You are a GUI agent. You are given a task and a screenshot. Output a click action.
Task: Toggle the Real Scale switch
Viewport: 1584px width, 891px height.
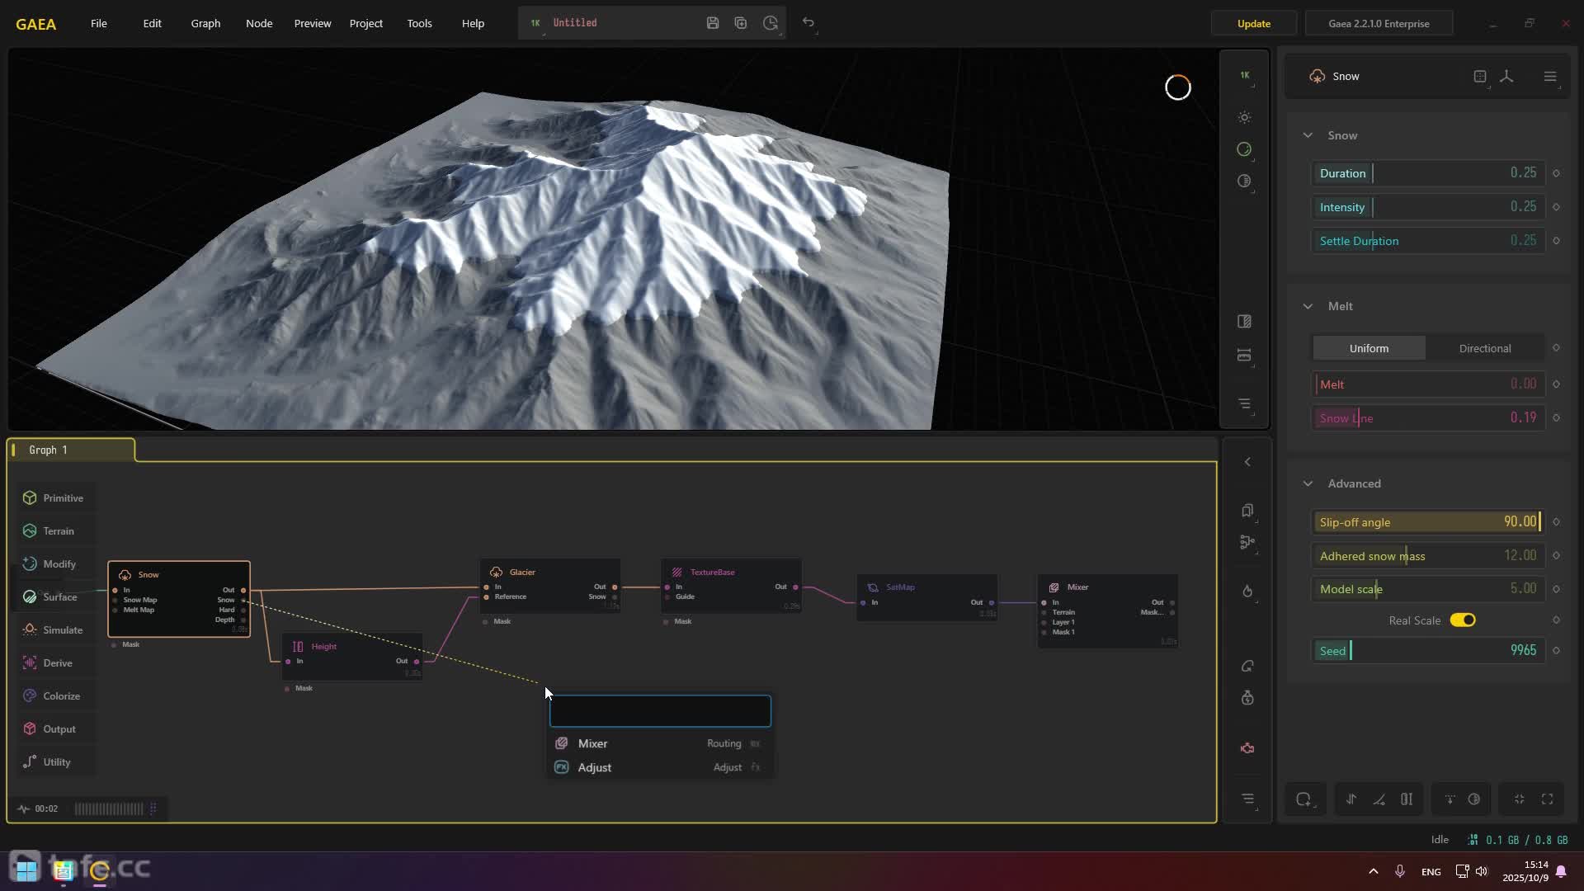point(1463,620)
